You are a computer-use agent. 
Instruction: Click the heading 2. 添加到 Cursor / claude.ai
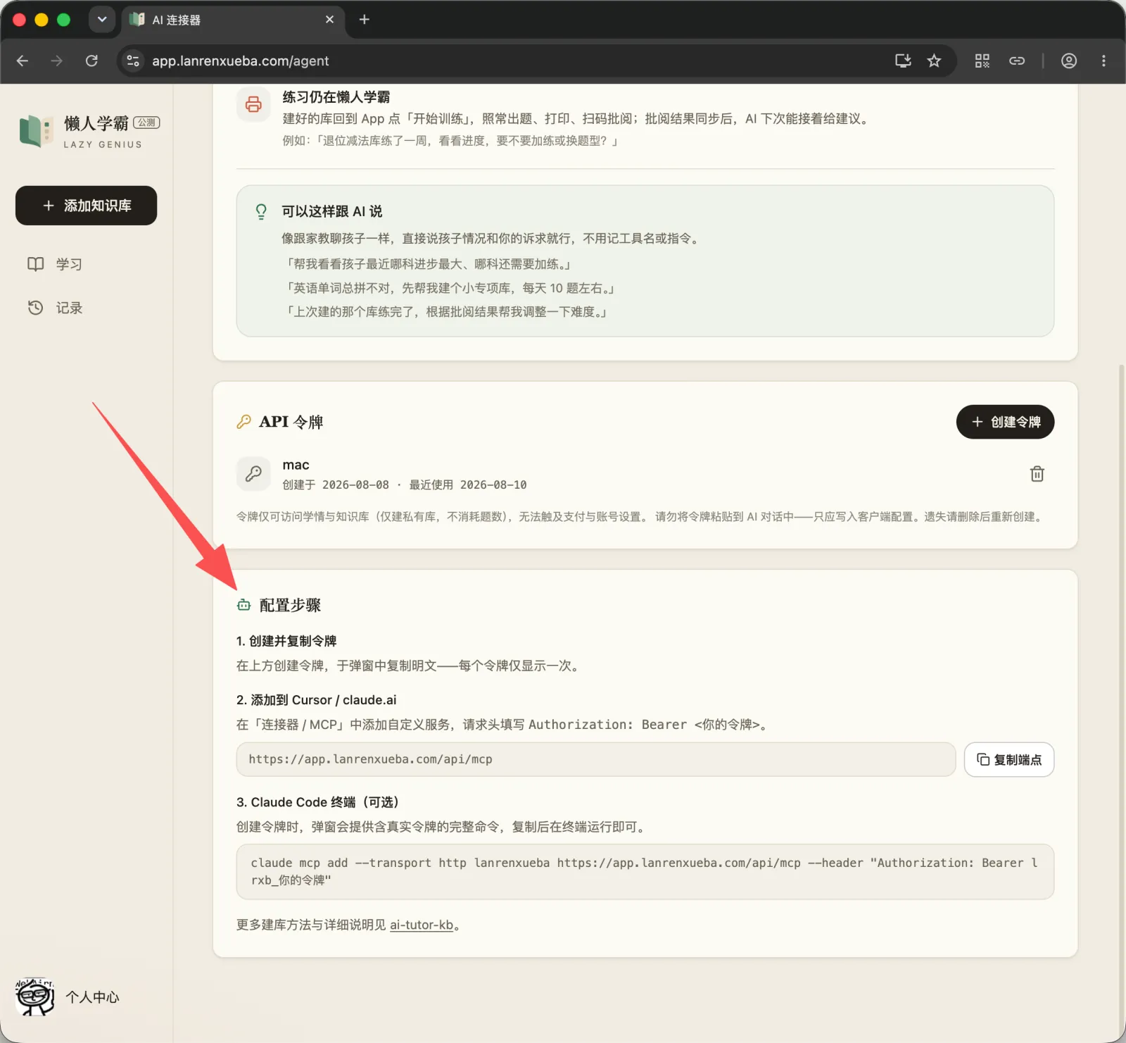pyautogui.click(x=316, y=700)
